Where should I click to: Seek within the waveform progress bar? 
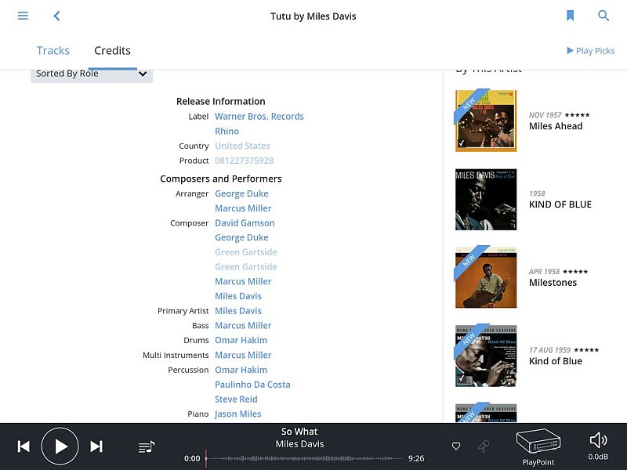(x=304, y=458)
